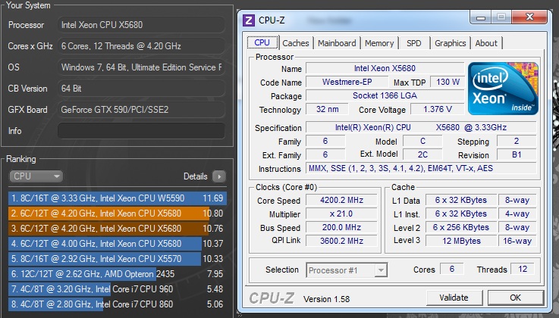Click the Instructions value MMX, SSE list
Screen dimensions: 559x318
click(421, 168)
